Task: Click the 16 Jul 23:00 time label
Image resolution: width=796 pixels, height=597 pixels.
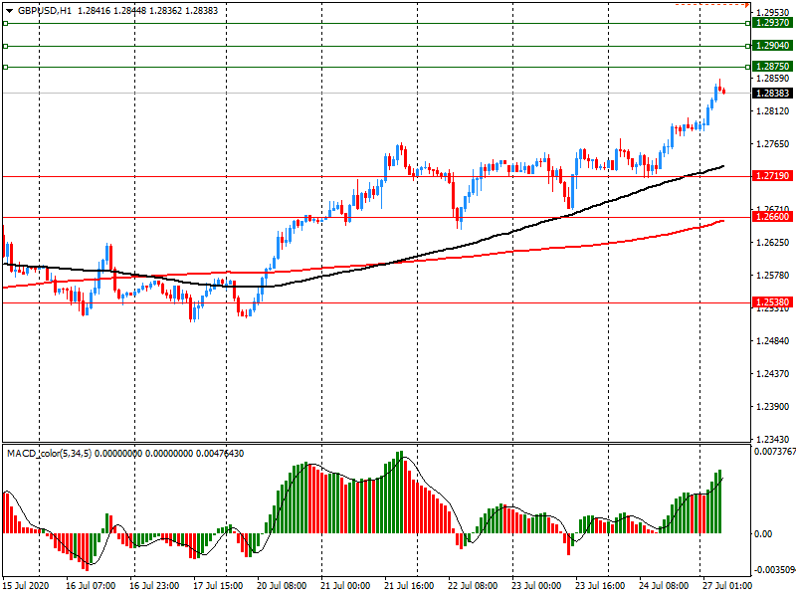Action: 154,586
